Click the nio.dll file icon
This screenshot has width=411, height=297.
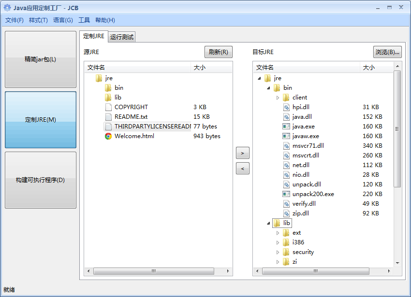[286, 175]
